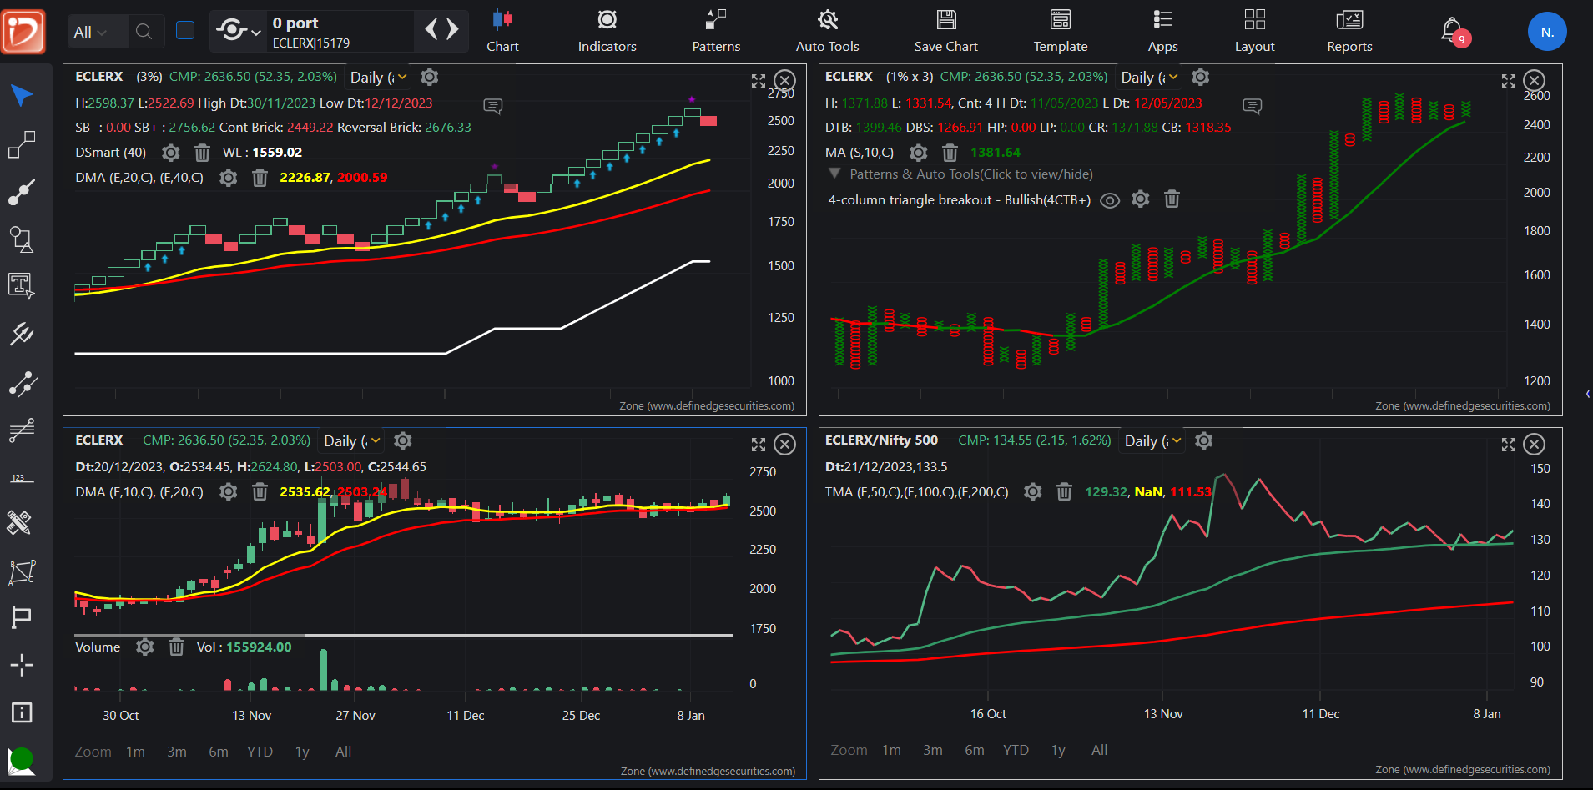Set ratio chart zoom to 6m
This screenshot has width=1593, height=790.
pyautogui.click(x=974, y=750)
